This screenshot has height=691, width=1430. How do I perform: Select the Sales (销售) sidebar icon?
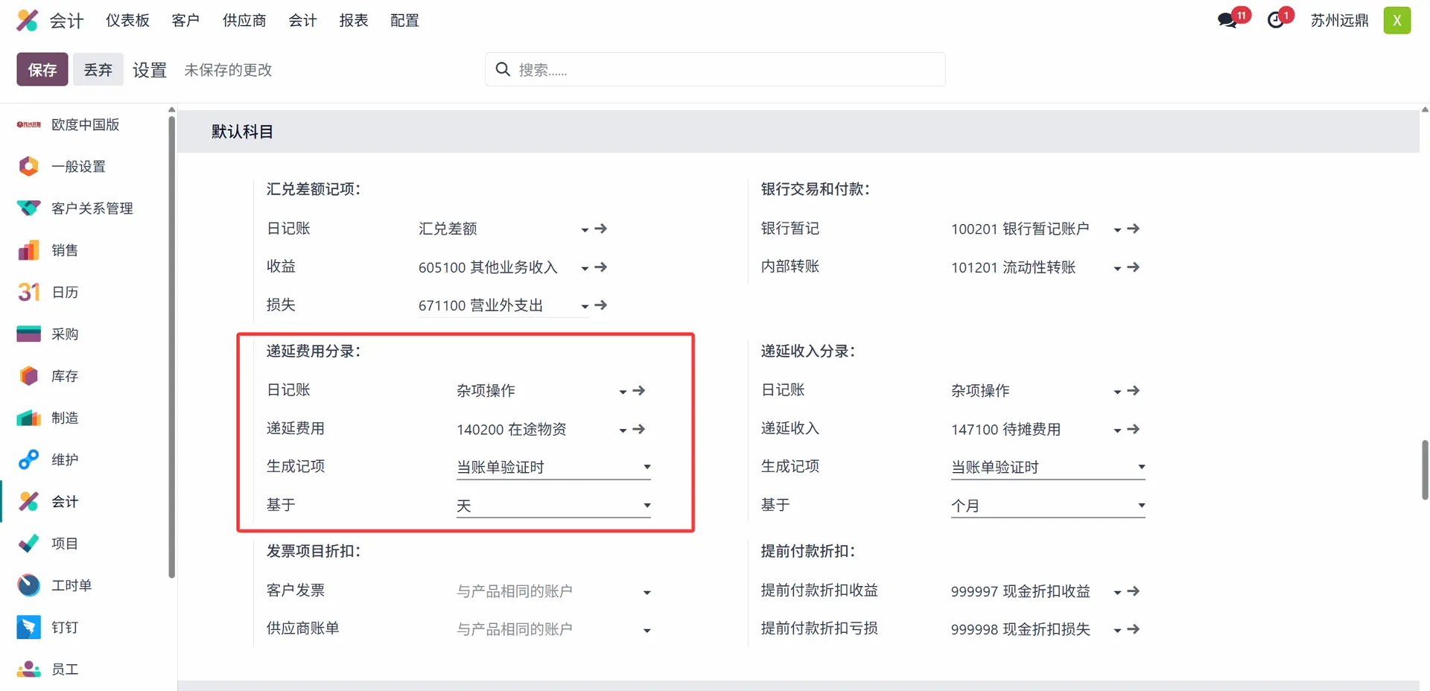[28, 250]
